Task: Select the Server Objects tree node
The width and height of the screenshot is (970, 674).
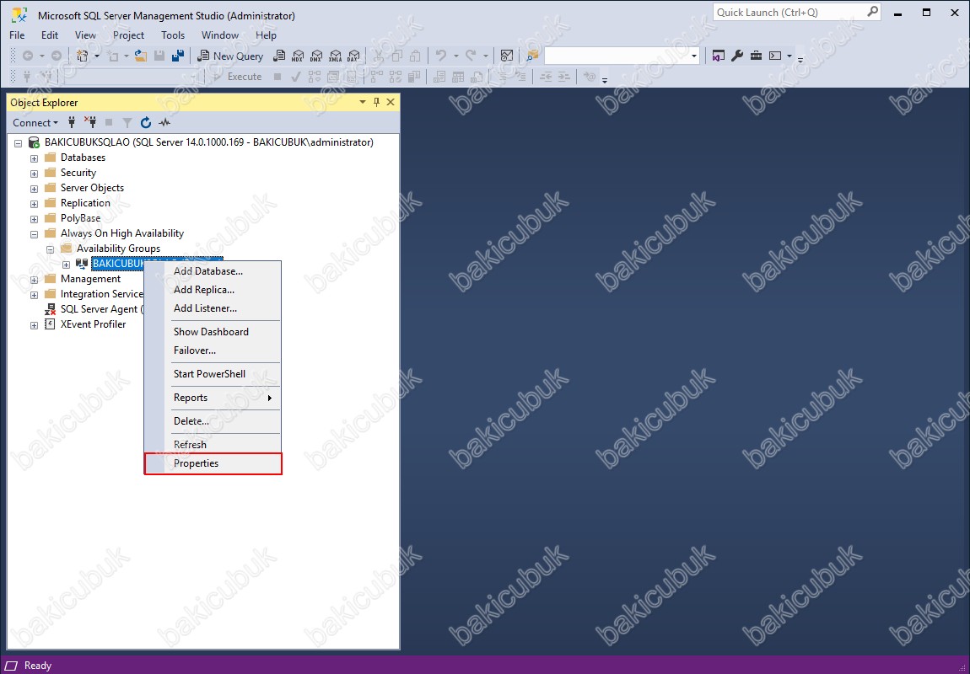Action: coord(92,188)
